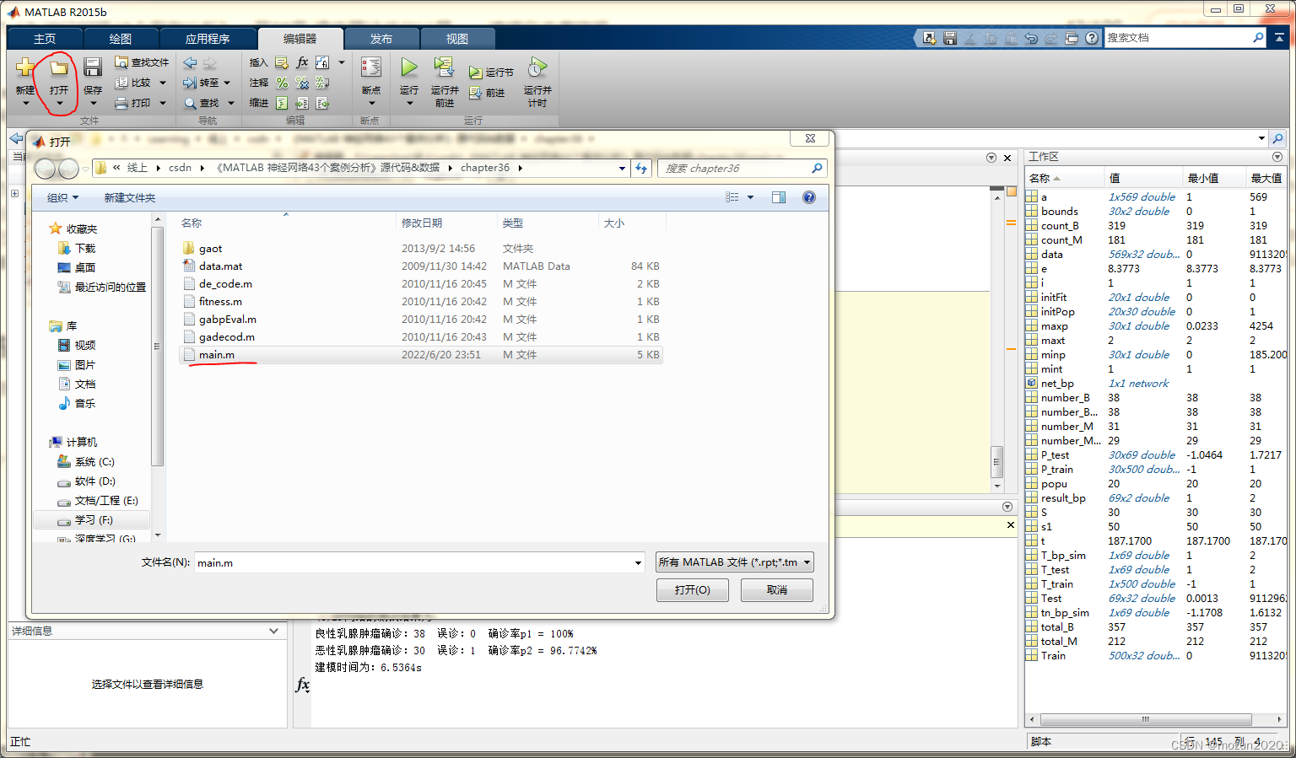Select the main.m file in list
The image size is (1296, 758).
click(x=420, y=355)
